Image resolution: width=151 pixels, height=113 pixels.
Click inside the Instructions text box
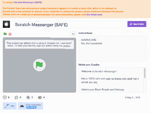[112, 49]
